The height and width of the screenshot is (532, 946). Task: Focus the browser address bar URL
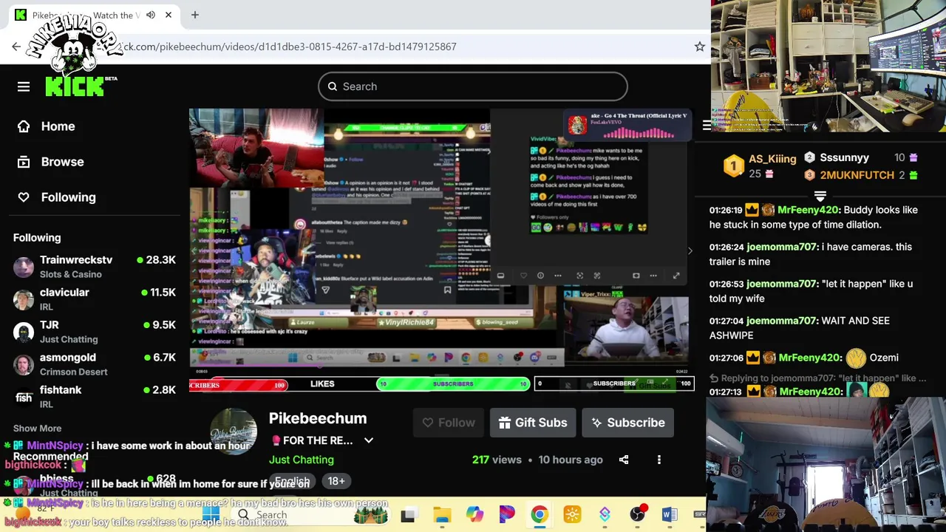click(288, 47)
